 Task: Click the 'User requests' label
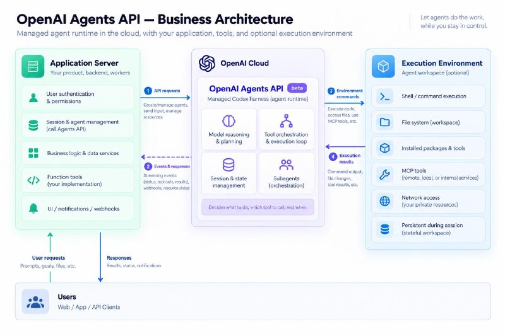tap(49, 258)
